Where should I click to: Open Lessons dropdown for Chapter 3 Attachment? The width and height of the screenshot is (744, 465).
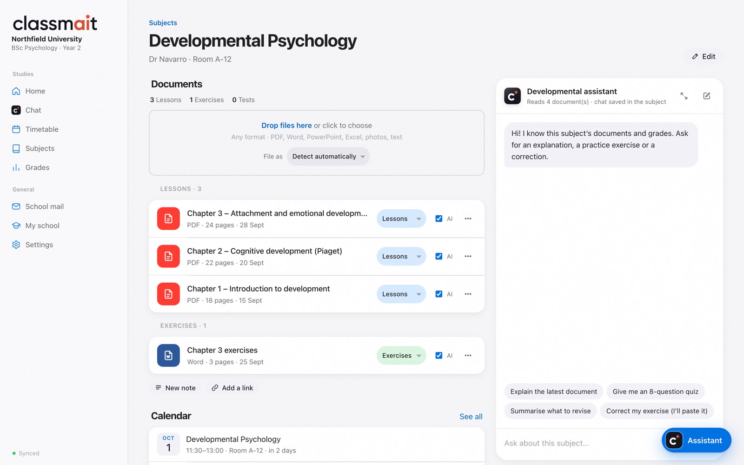coord(401,219)
